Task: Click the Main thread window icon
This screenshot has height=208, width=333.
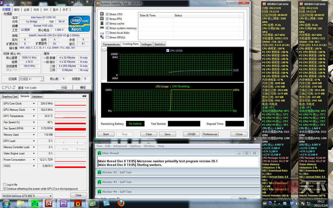Action: tap(99, 153)
